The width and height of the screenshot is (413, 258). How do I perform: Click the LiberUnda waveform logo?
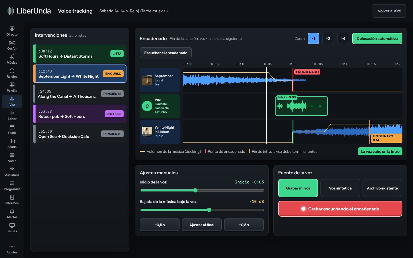(10, 11)
